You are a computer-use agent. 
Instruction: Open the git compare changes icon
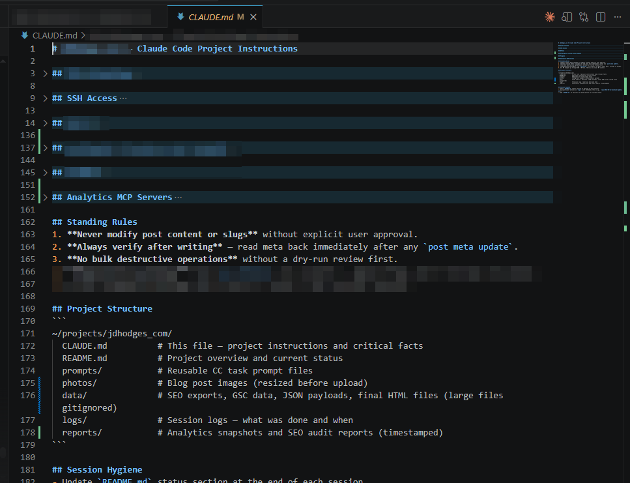coord(584,17)
